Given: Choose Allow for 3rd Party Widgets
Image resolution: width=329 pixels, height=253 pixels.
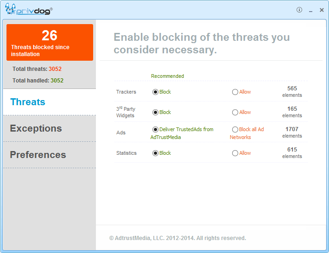Looking at the screenshot, I should pos(235,113).
